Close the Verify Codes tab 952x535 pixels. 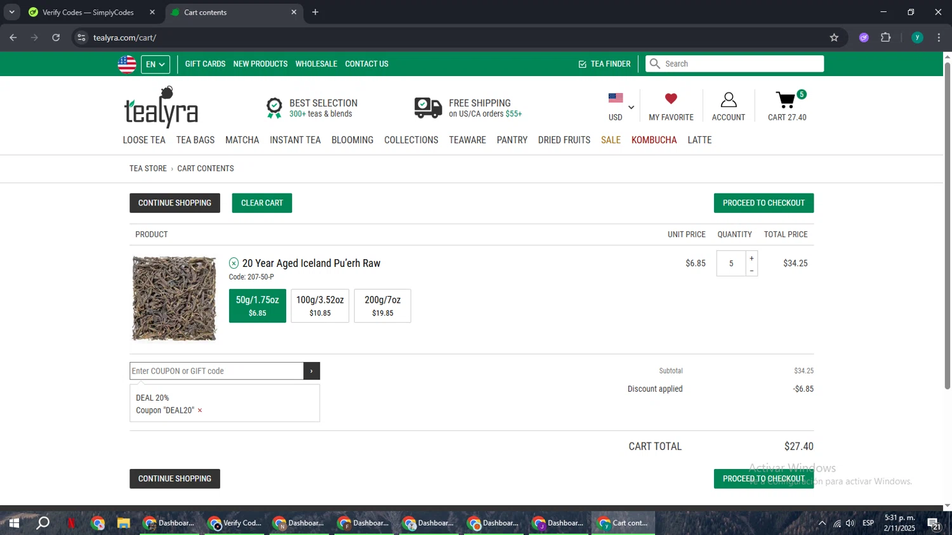152,12
